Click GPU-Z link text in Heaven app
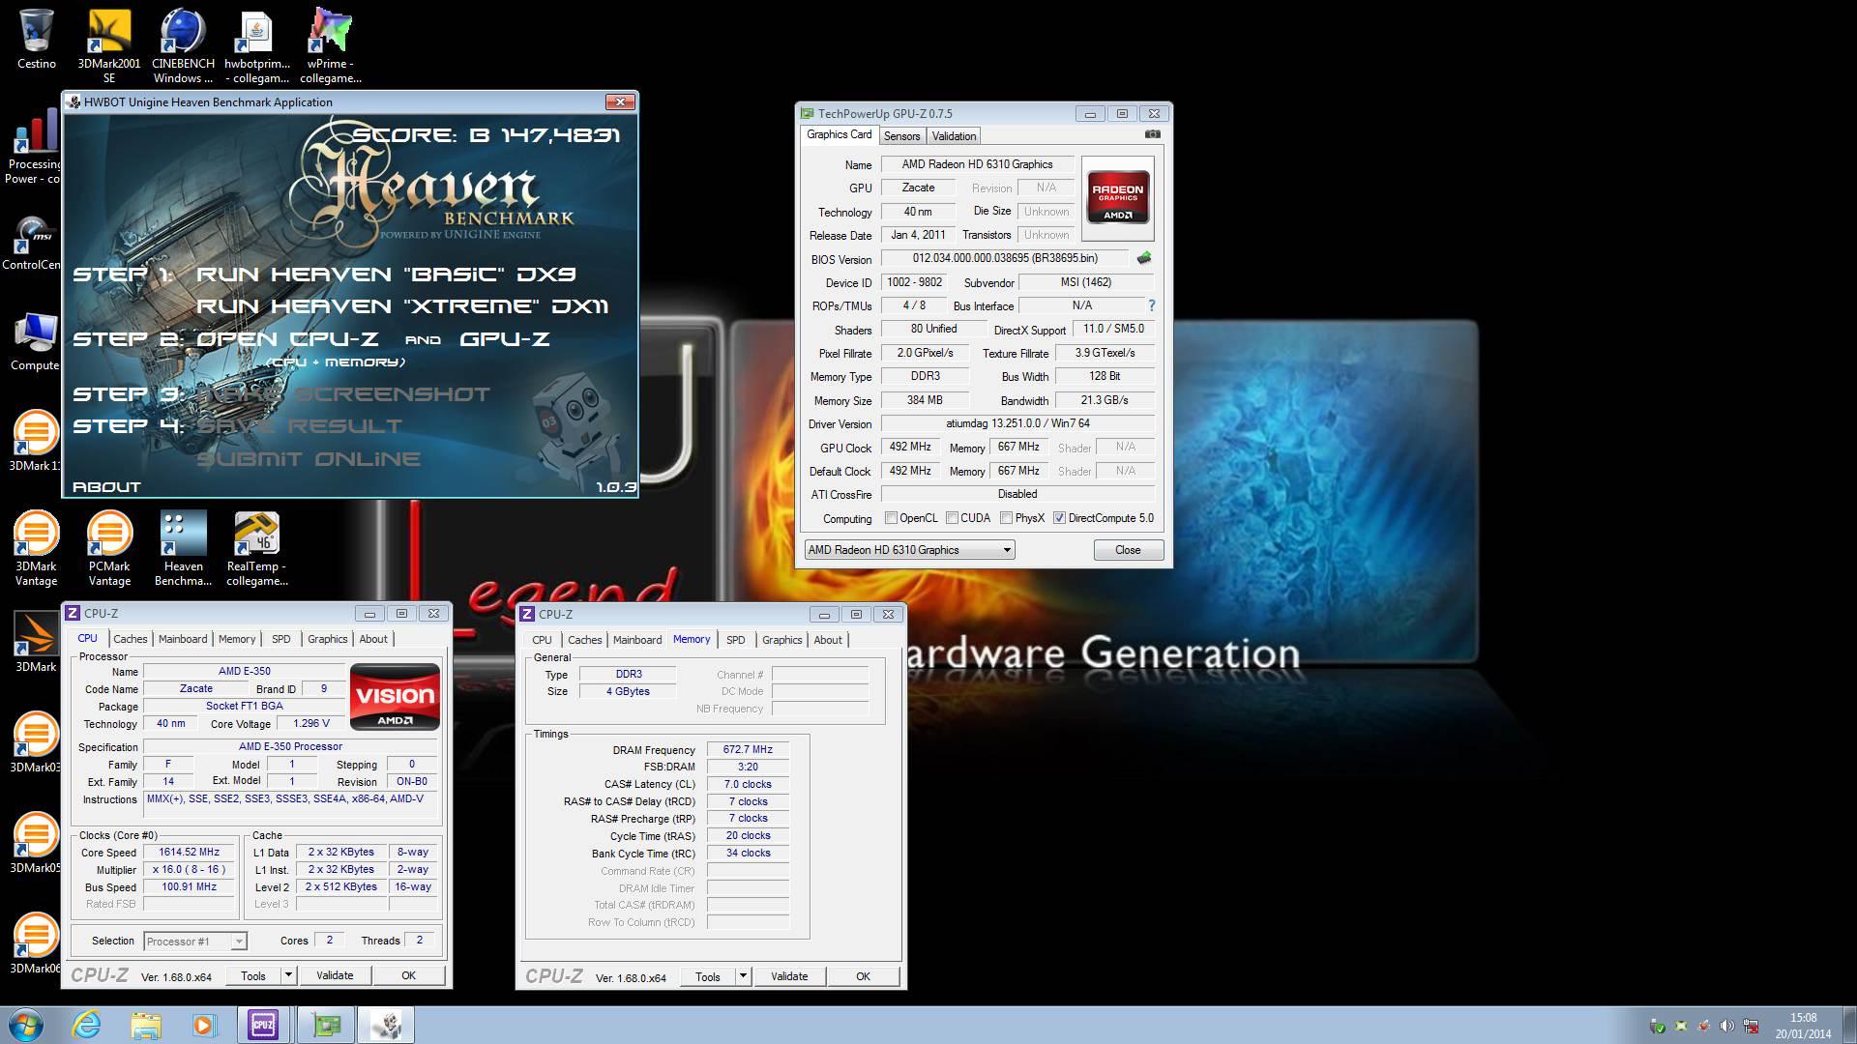This screenshot has height=1044, width=1857. (x=505, y=339)
